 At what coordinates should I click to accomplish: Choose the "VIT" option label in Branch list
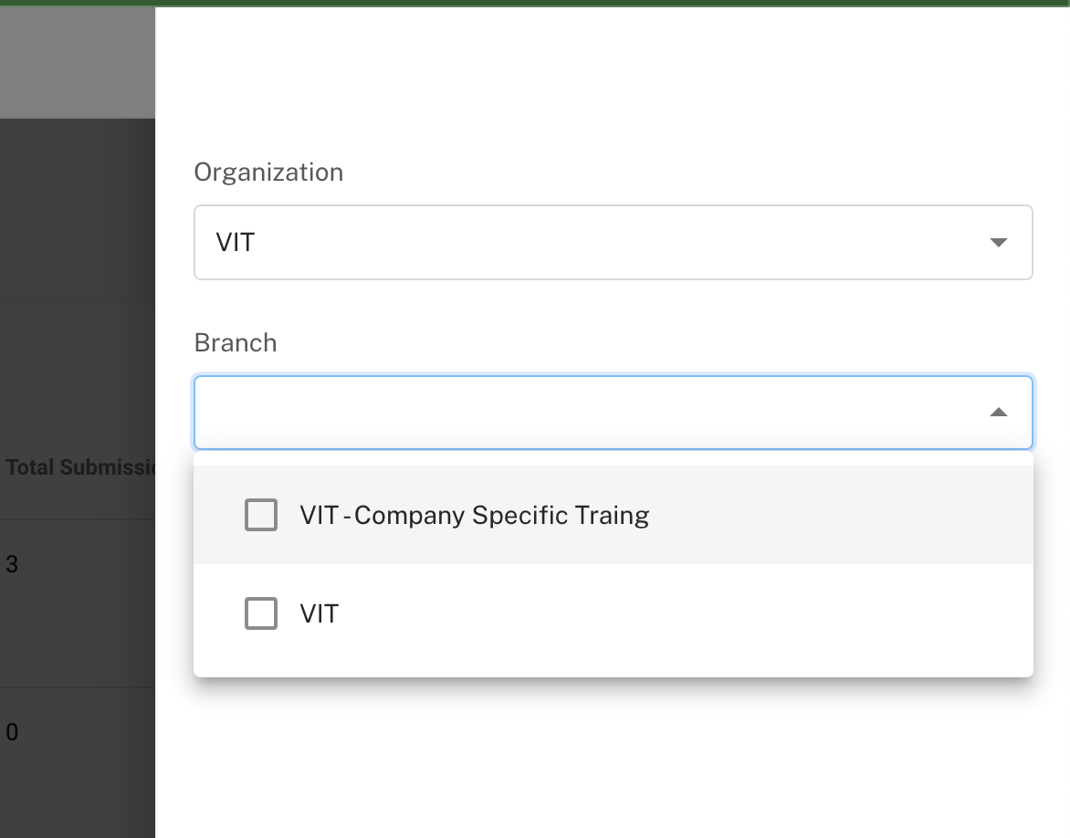[320, 613]
